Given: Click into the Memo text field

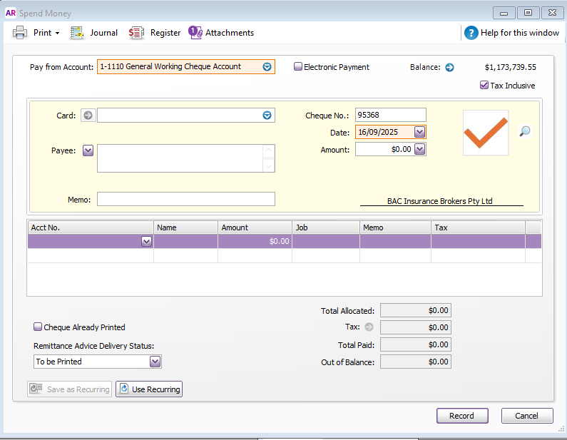Looking at the screenshot, I should coord(185,199).
